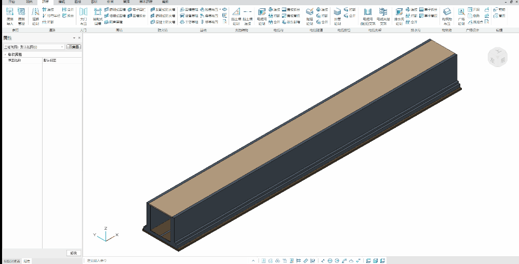Collapse the 标识属性 property group
The width and height of the screenshot is (519, 264).
[5, 55]
